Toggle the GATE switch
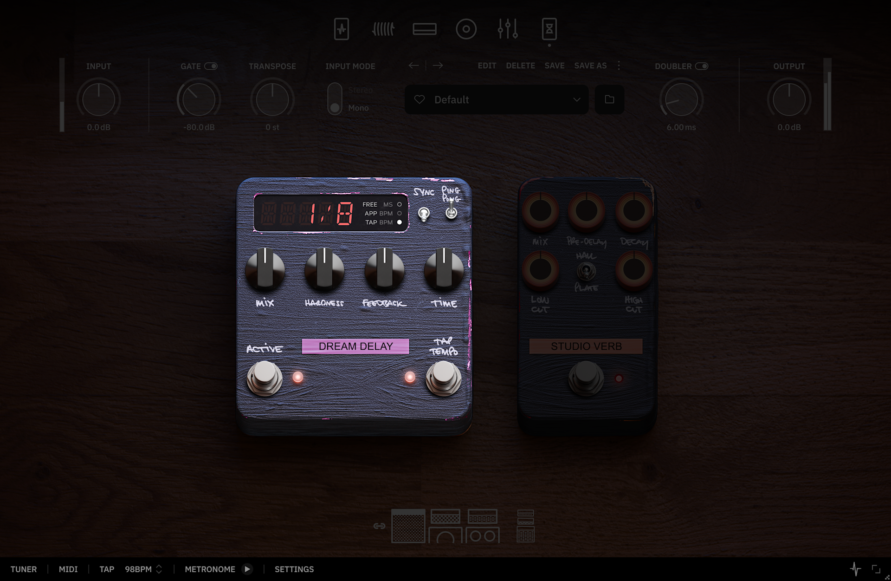 [211, 66]
